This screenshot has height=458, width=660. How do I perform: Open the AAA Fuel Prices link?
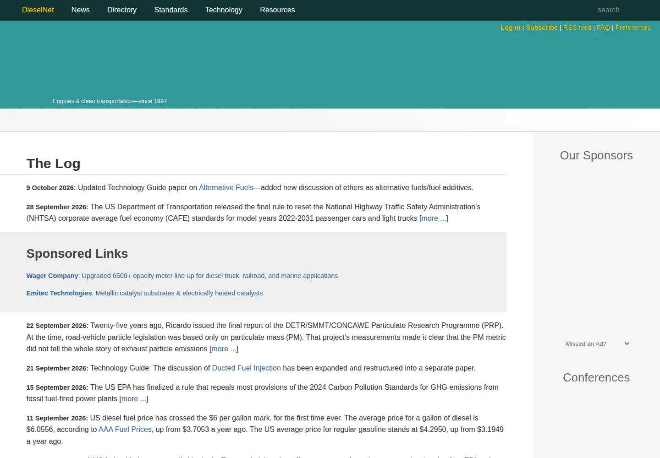[x=125, y=429]
